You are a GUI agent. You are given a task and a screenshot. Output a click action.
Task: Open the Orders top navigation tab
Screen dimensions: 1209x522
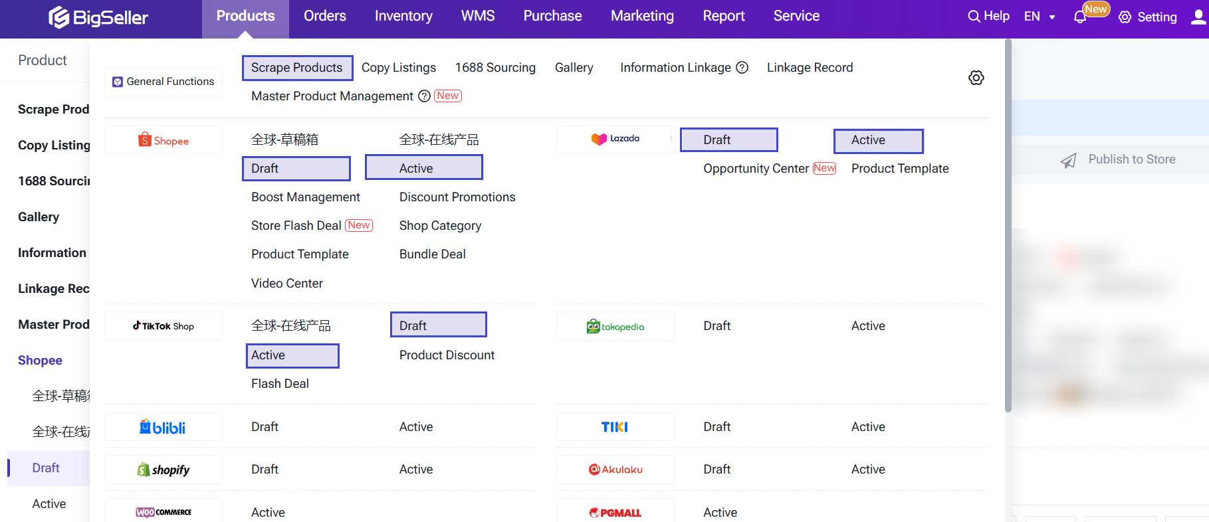point(324,16)
